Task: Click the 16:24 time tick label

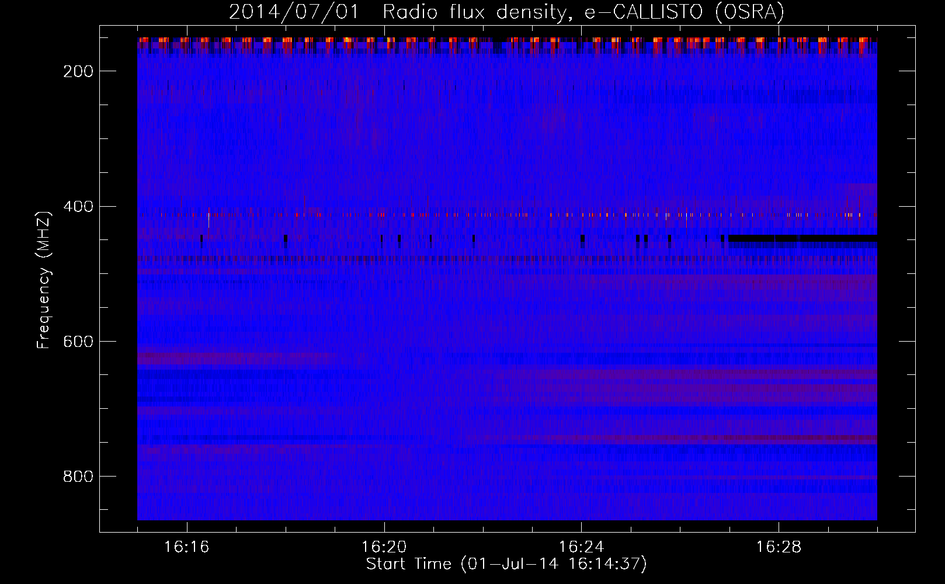Action: tap(582, 547)
